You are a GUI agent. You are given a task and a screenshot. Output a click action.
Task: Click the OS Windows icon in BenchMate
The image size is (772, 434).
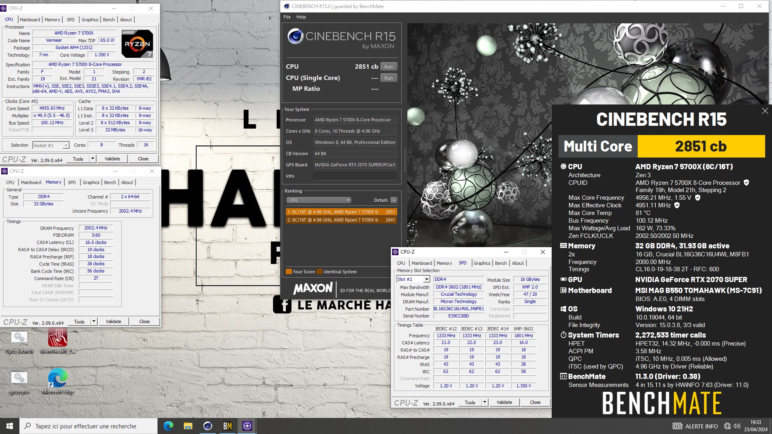coord(563,309)
